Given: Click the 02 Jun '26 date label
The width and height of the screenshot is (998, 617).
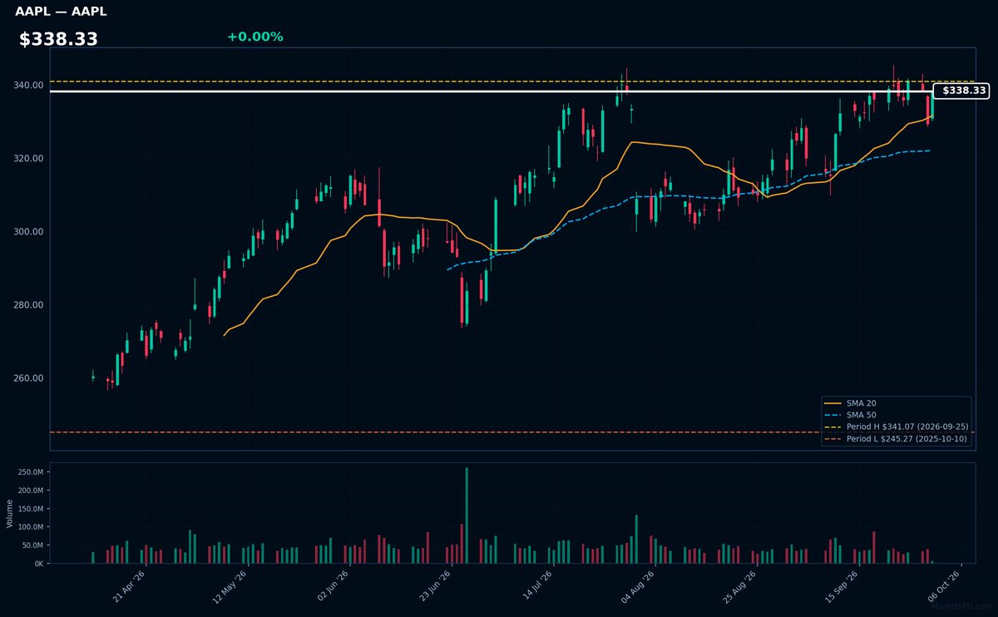Looking at the screenshot, I should pos(333,586).
